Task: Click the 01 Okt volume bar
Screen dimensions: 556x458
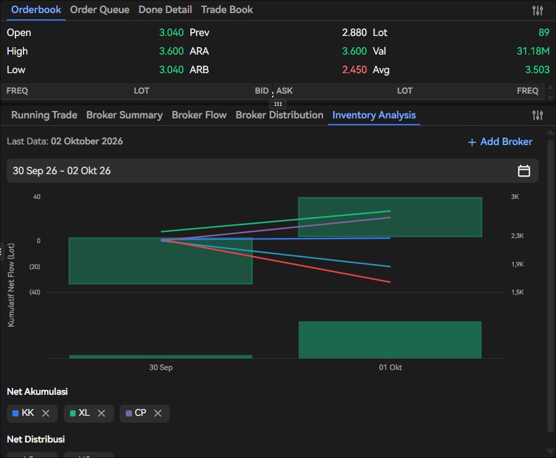Action: 390,340
